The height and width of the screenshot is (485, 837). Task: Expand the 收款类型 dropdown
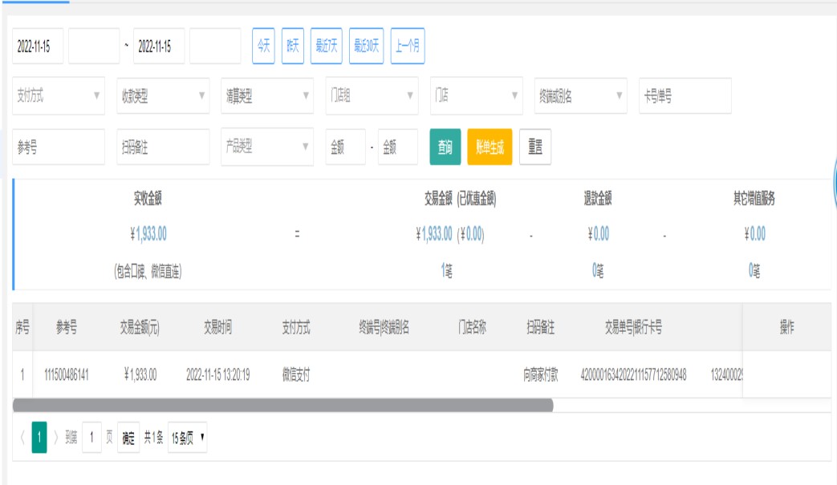[162, 96]
